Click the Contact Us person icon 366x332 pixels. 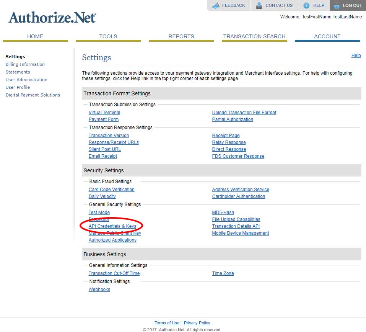tap(259, 5)
